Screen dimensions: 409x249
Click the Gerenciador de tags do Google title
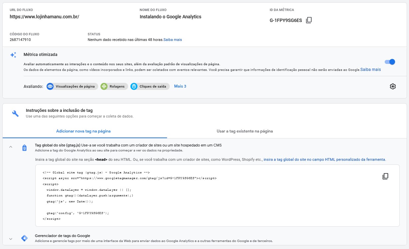63,236
